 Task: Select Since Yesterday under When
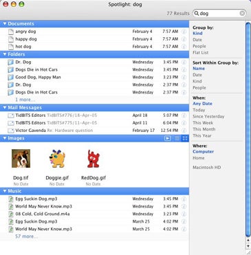coord(208,116)
